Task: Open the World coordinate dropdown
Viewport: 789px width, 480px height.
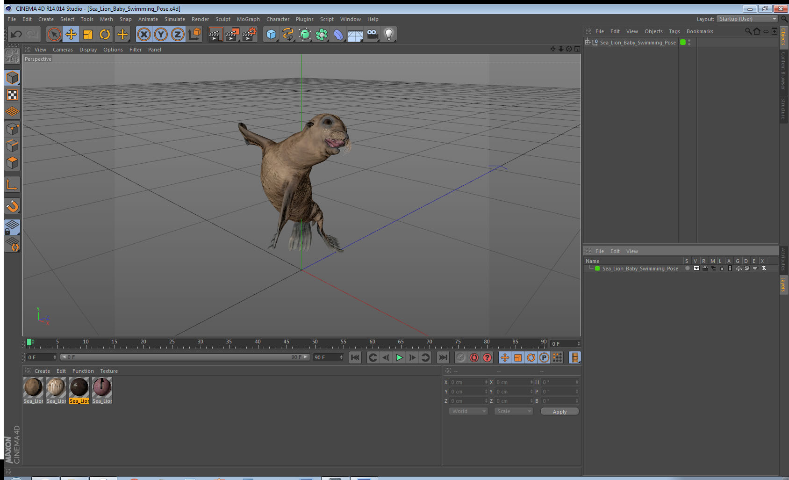Action: 468,411
